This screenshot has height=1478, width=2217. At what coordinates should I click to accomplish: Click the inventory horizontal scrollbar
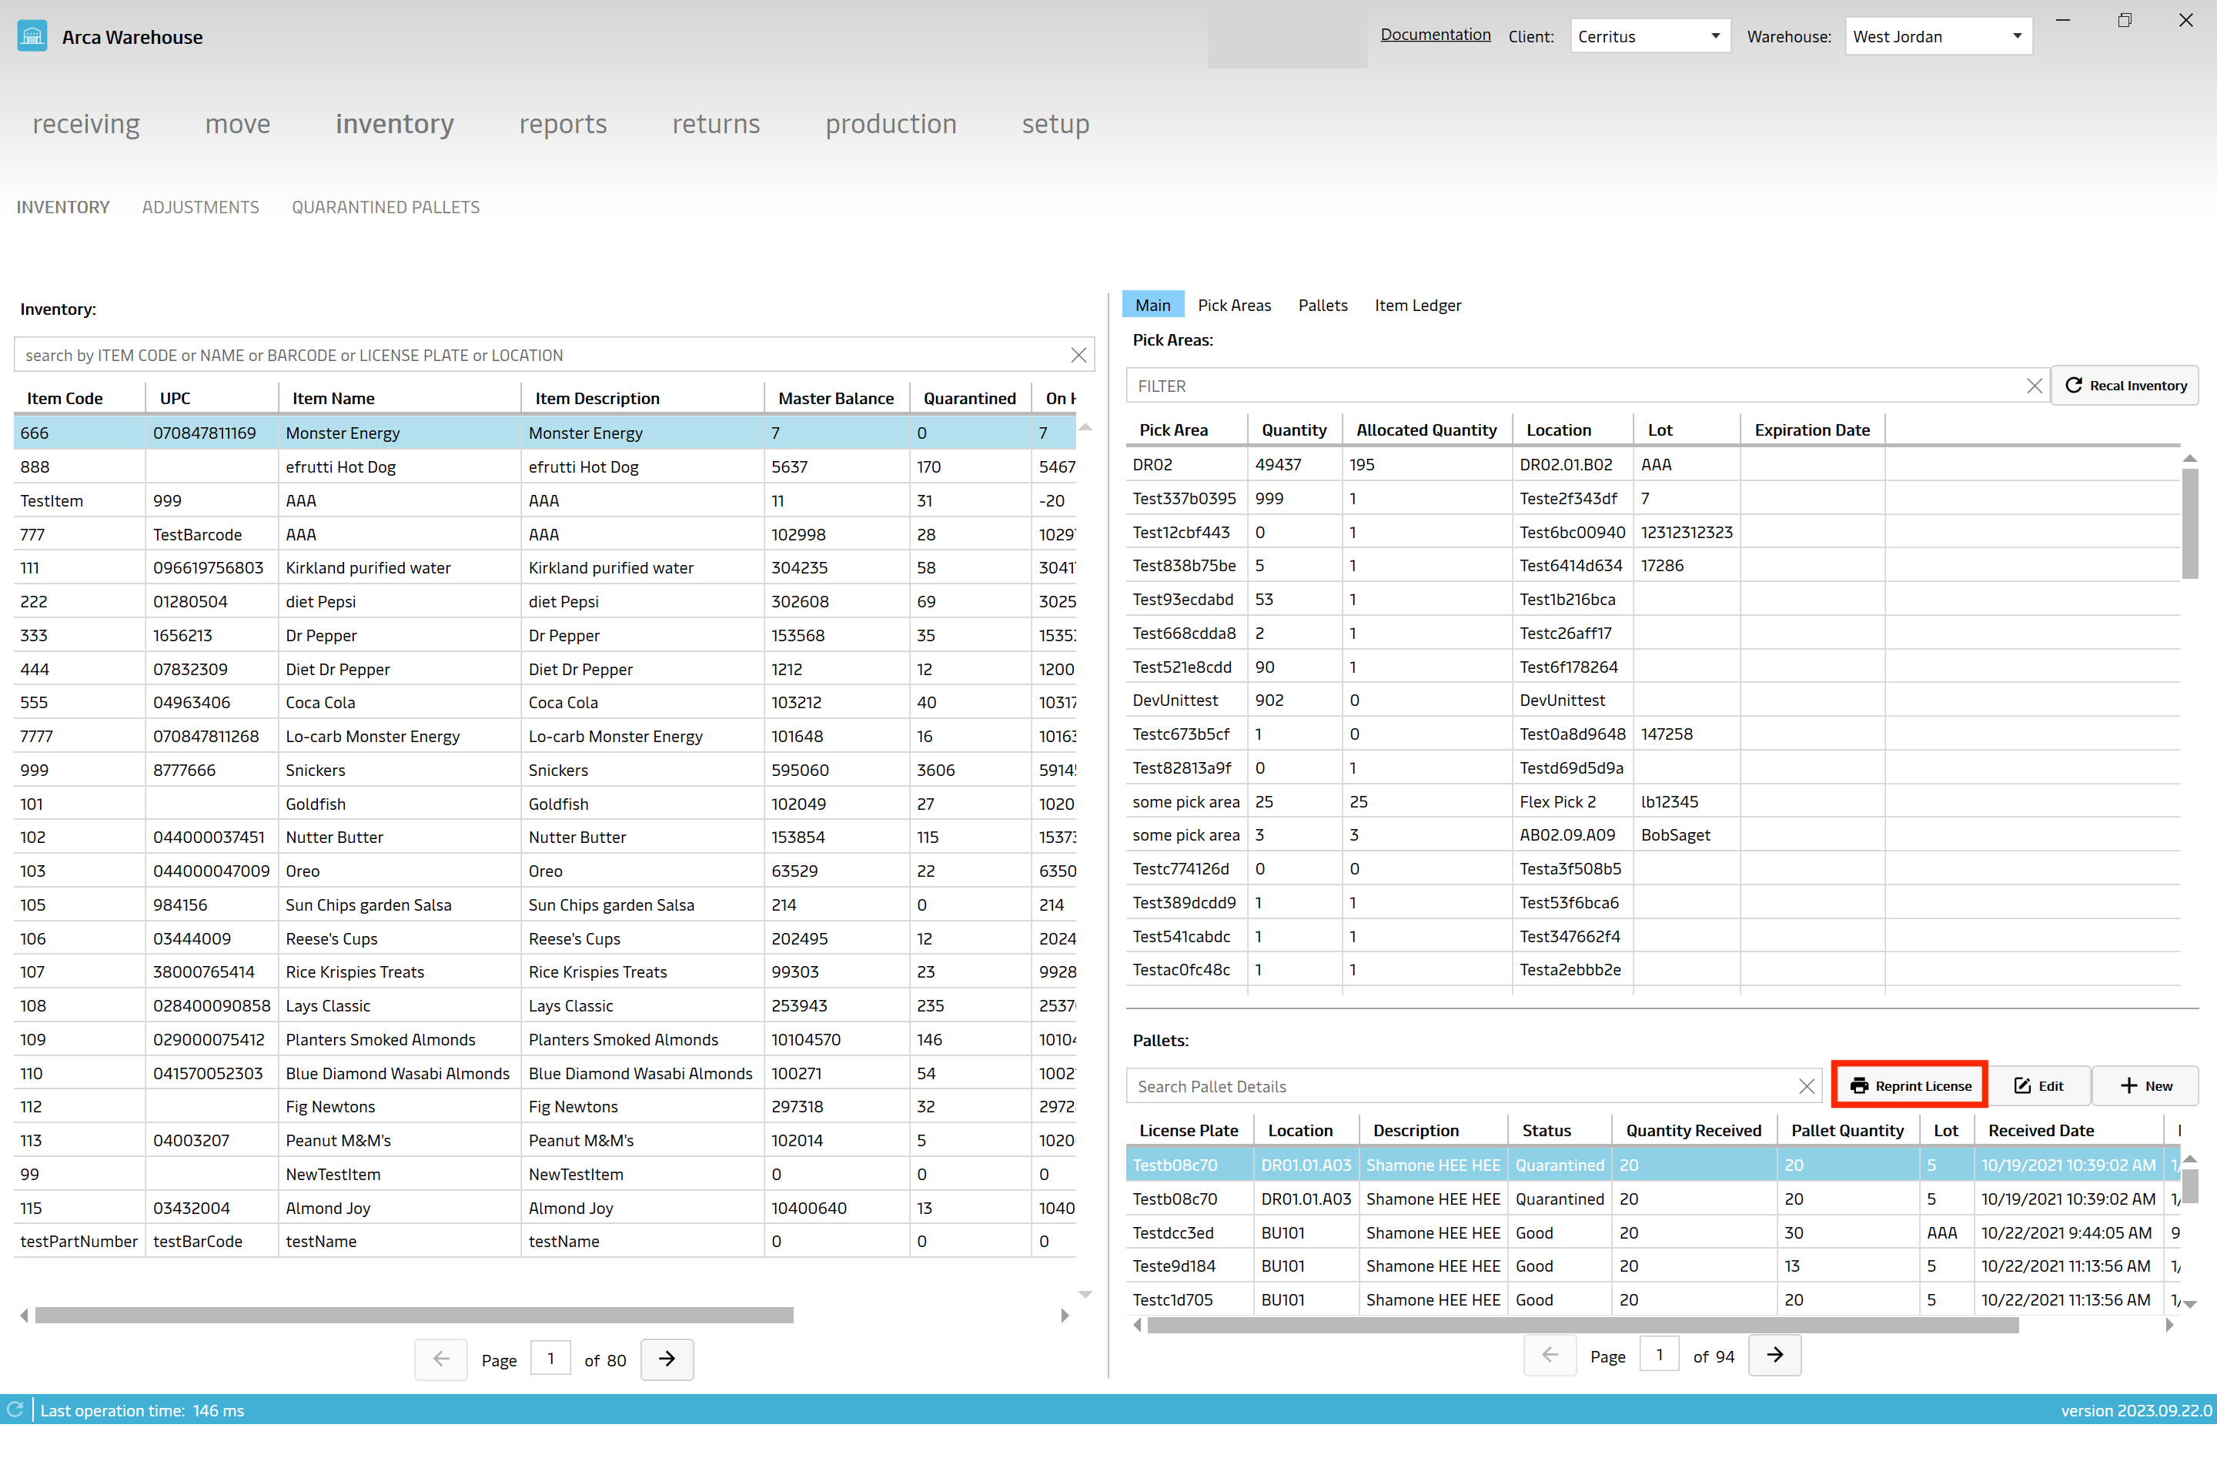click(x=414, y=1315)
